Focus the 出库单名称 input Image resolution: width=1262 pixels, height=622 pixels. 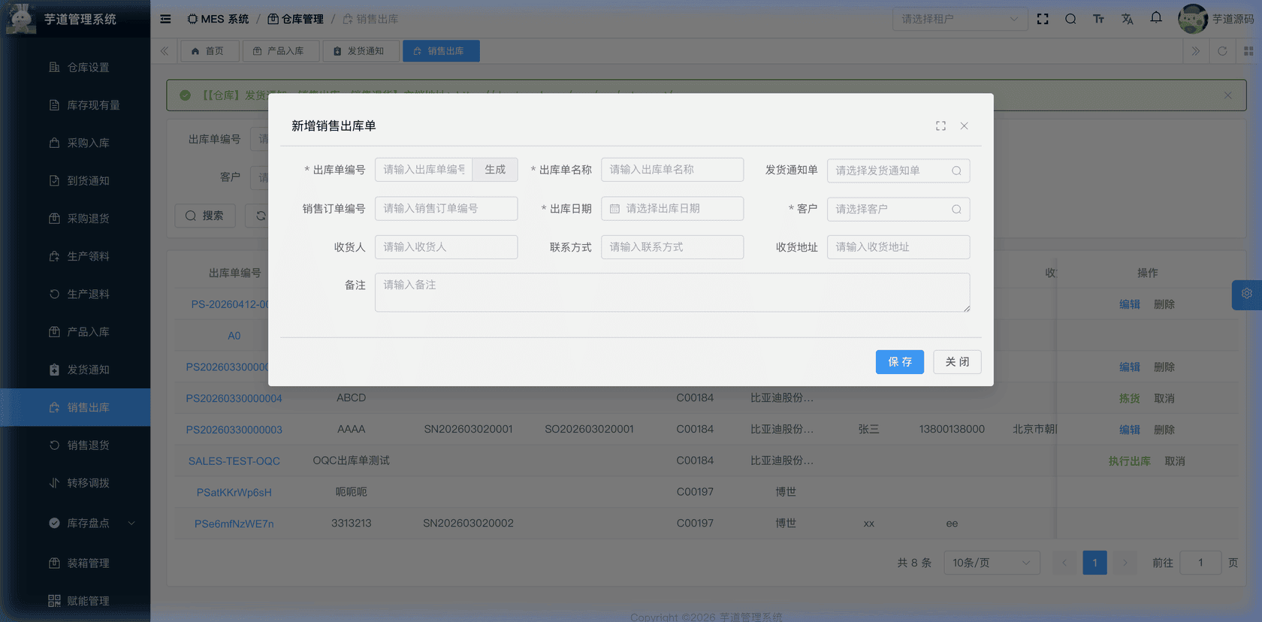672,170
